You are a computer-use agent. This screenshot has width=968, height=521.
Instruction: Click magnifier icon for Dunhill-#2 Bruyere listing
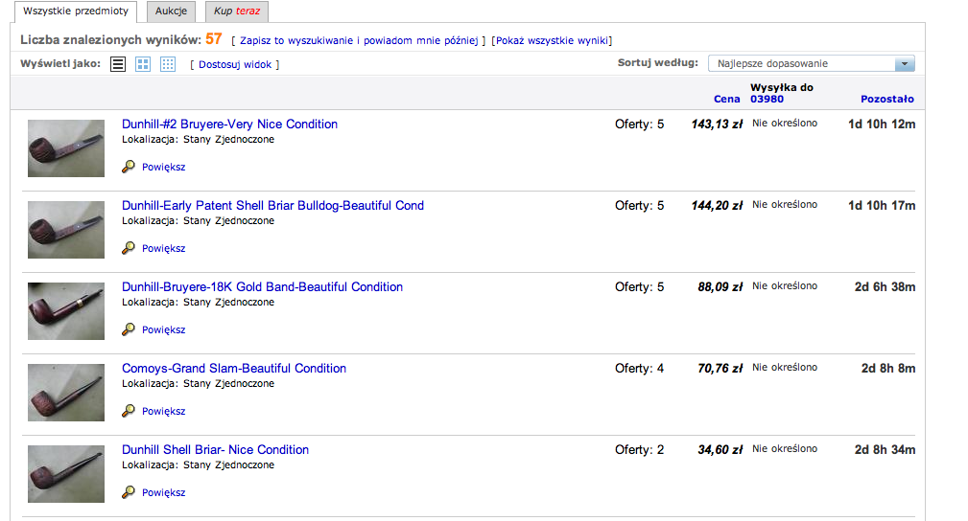click(x=129, y=167)
